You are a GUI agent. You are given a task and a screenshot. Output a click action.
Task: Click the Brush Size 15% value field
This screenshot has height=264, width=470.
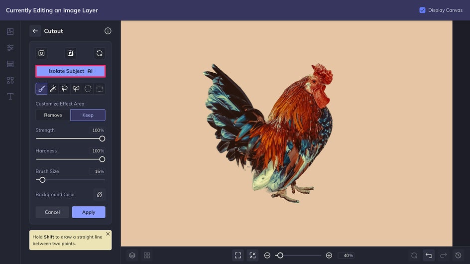(x=97, y=171)
